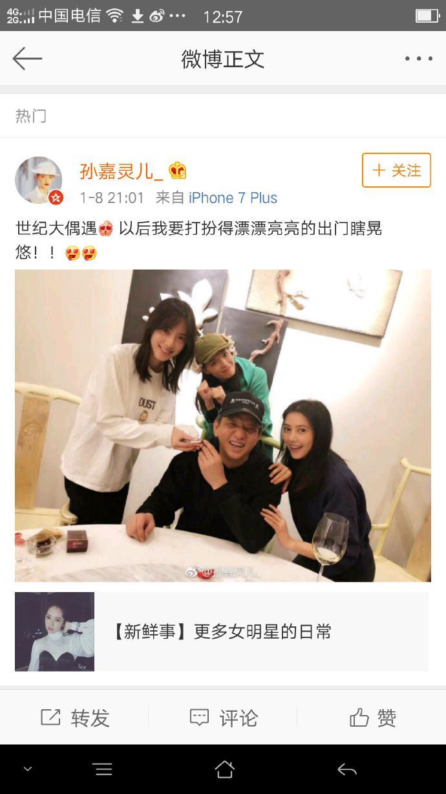Tap the 转发 repost button

click(x=74, y=718)
